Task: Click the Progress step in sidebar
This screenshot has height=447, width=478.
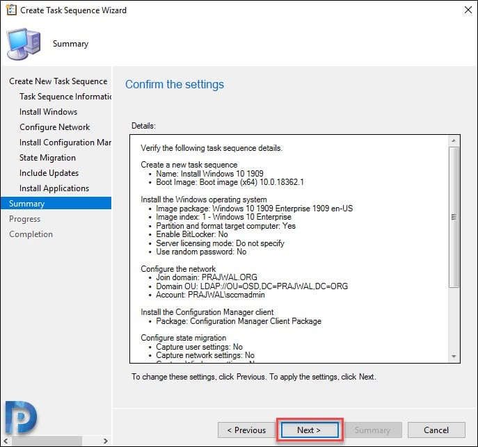Action: [24, 219]
